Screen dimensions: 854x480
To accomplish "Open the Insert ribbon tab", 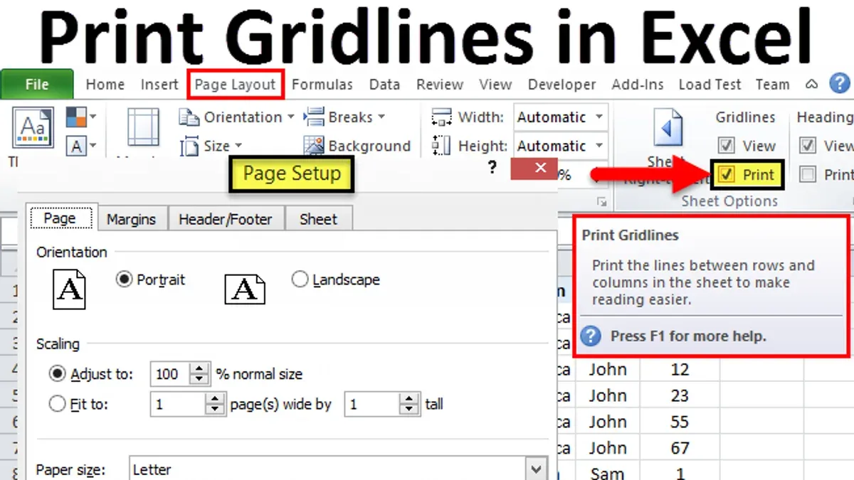I will click(159, 85).
